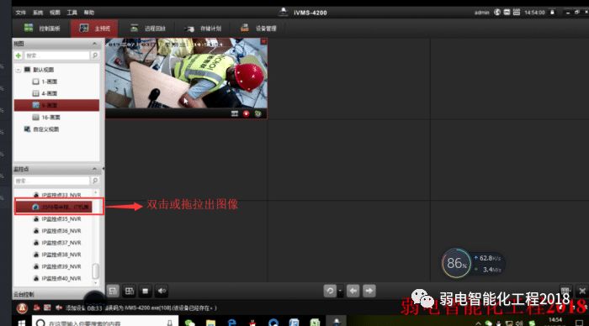Click the live camera video thumbnail

pyautogui.click(x=186, y=73)
